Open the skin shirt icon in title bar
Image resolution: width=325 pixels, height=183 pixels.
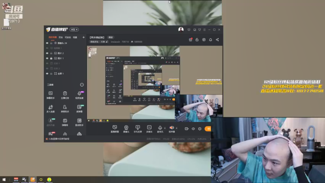199,30
